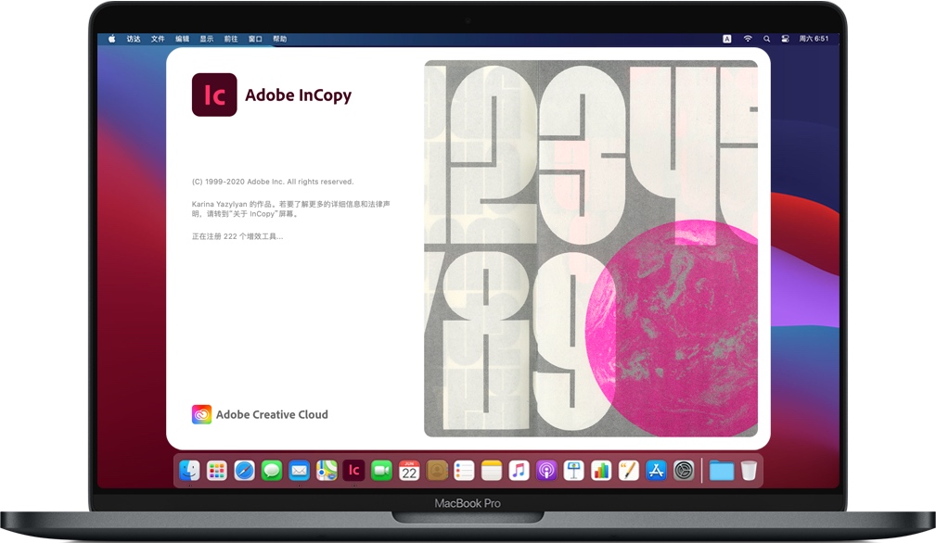Open Podcasts from the Dock
The height and width of the screenshot is (543, 936).
[x=545, y=470]
